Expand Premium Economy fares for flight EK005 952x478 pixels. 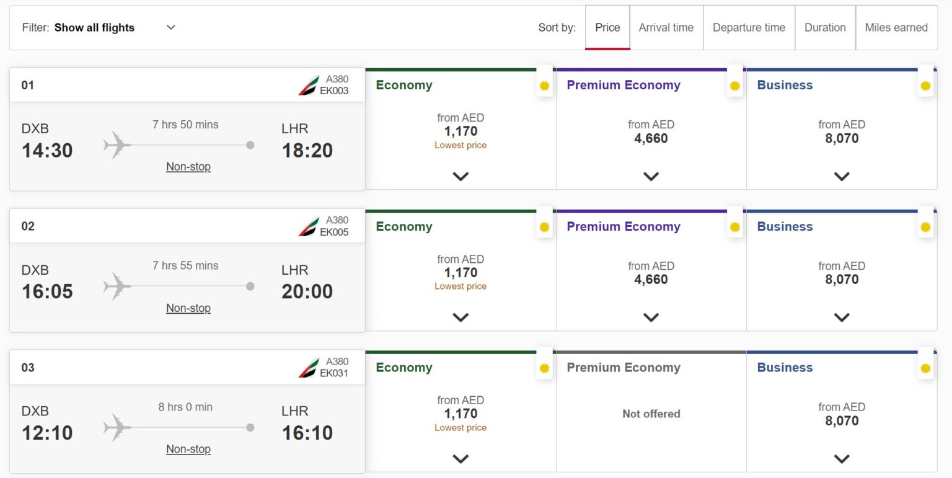(x=651, y=317)
